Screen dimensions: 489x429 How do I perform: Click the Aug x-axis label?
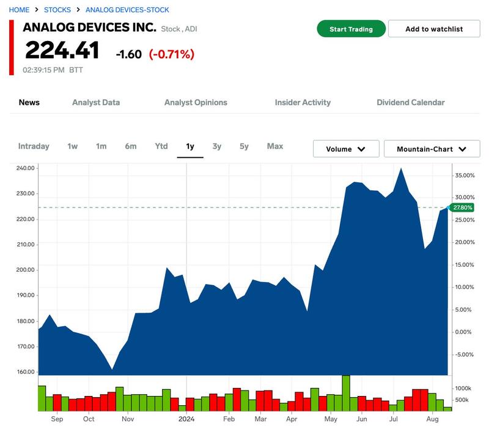click(432, 419)
